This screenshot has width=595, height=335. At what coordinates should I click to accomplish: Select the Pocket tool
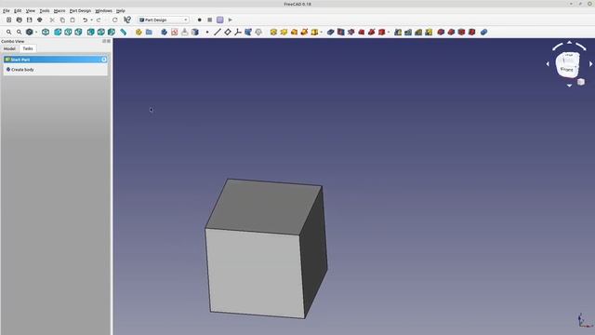click(331, 33)
